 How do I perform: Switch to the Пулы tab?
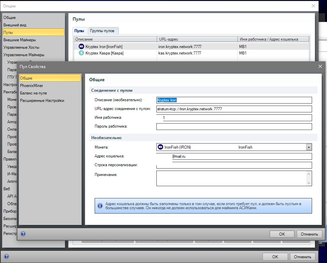[79, 31]
